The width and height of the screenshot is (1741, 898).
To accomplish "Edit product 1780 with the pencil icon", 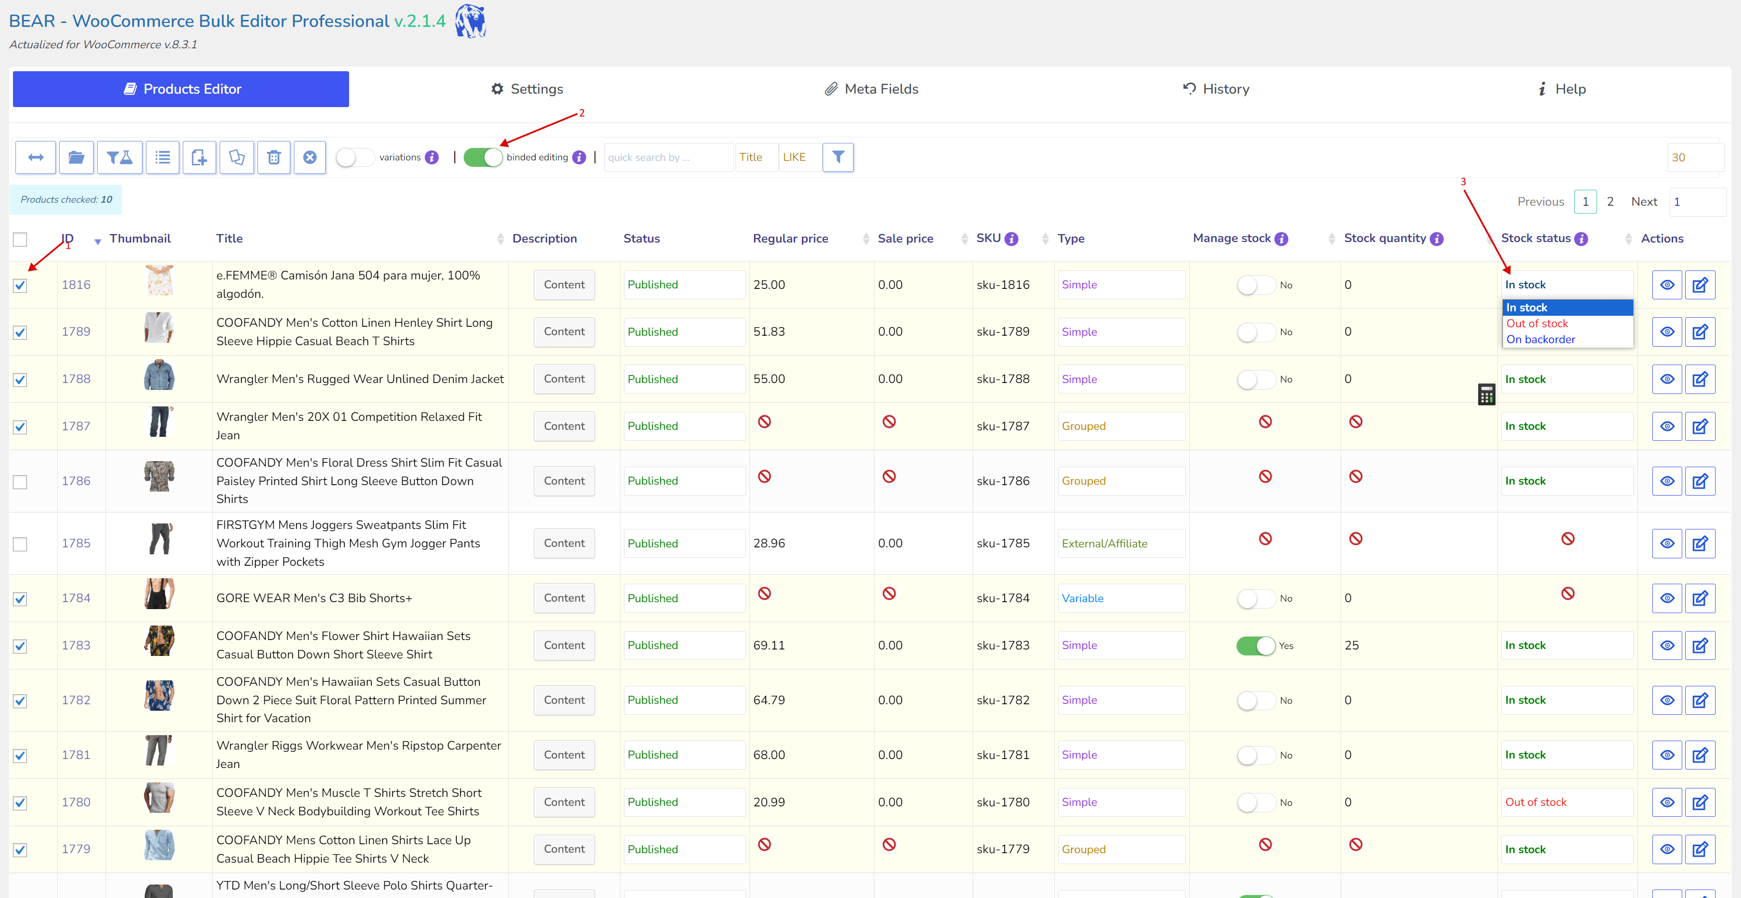I will coord(1700,802).
